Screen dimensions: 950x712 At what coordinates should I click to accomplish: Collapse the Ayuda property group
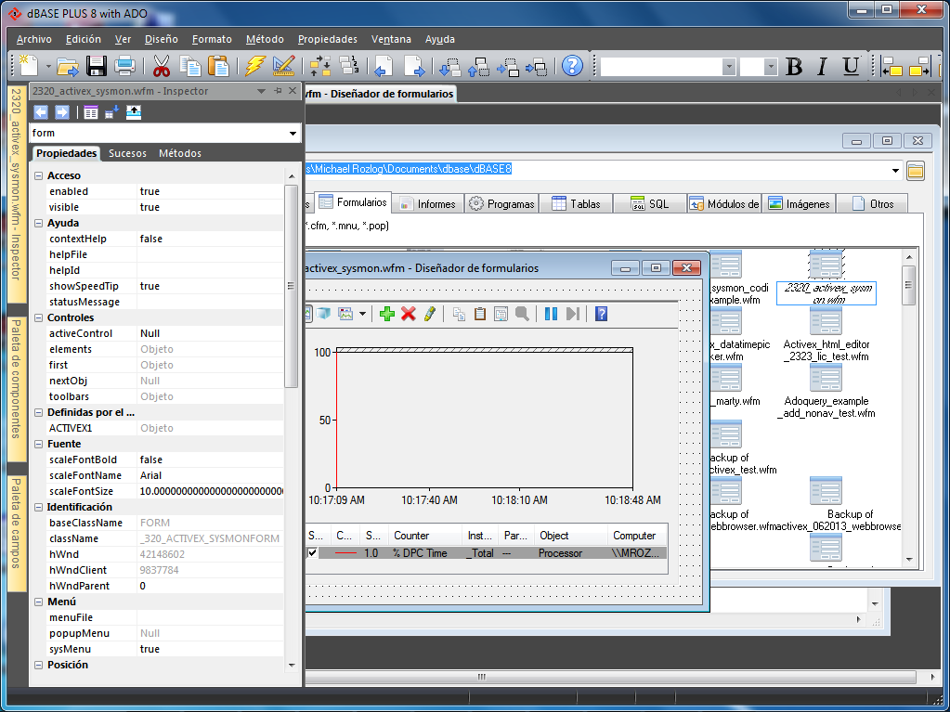(x=38, y=223)
